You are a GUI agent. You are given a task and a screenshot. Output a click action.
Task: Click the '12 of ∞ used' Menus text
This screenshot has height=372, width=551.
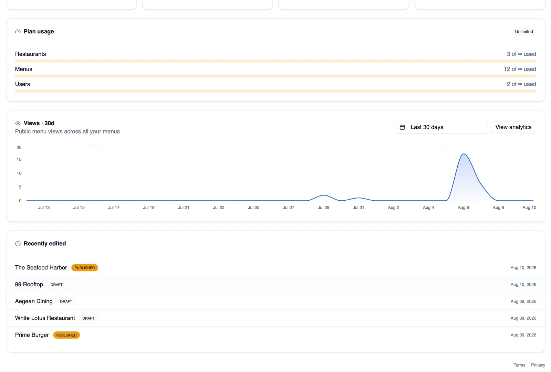click(x=520, y=69)
